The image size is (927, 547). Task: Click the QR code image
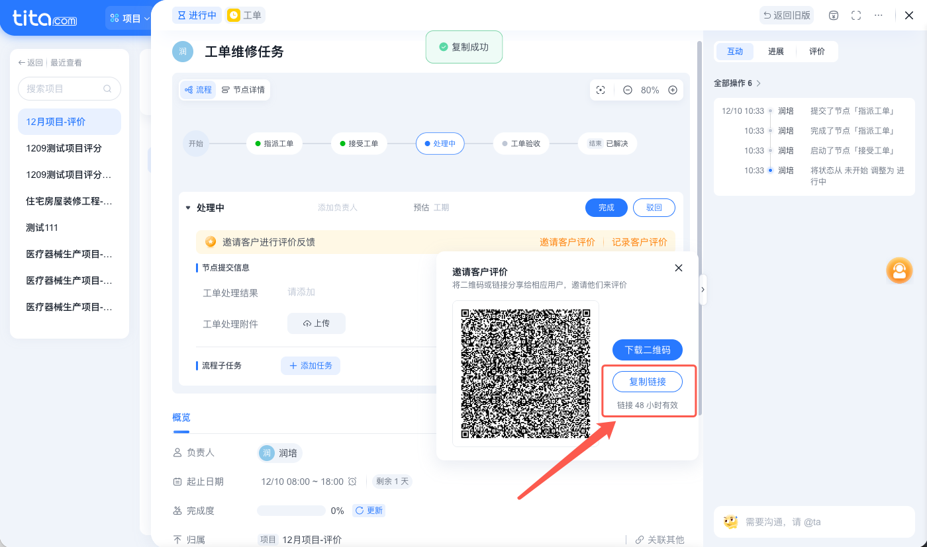526,374
